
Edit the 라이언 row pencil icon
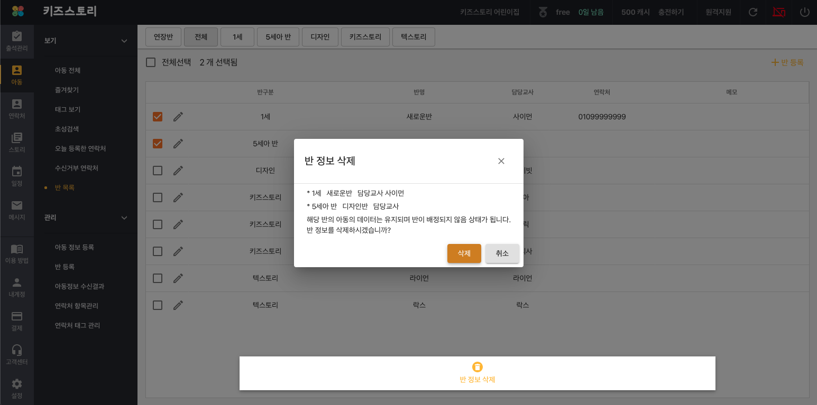coord(178,278)
